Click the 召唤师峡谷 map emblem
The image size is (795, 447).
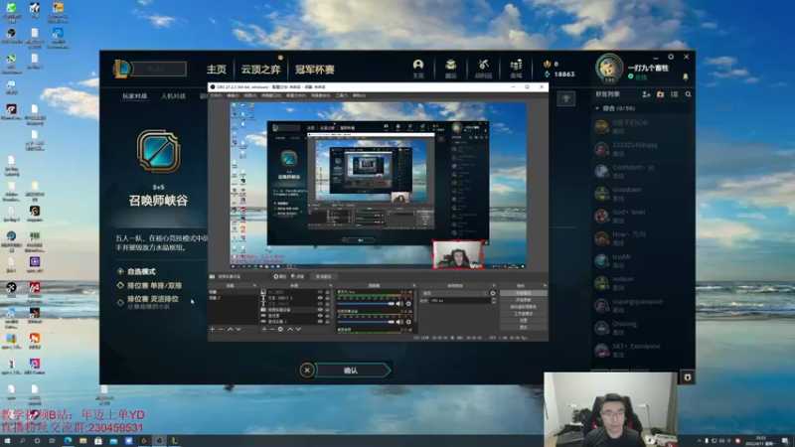click(158, 152)
